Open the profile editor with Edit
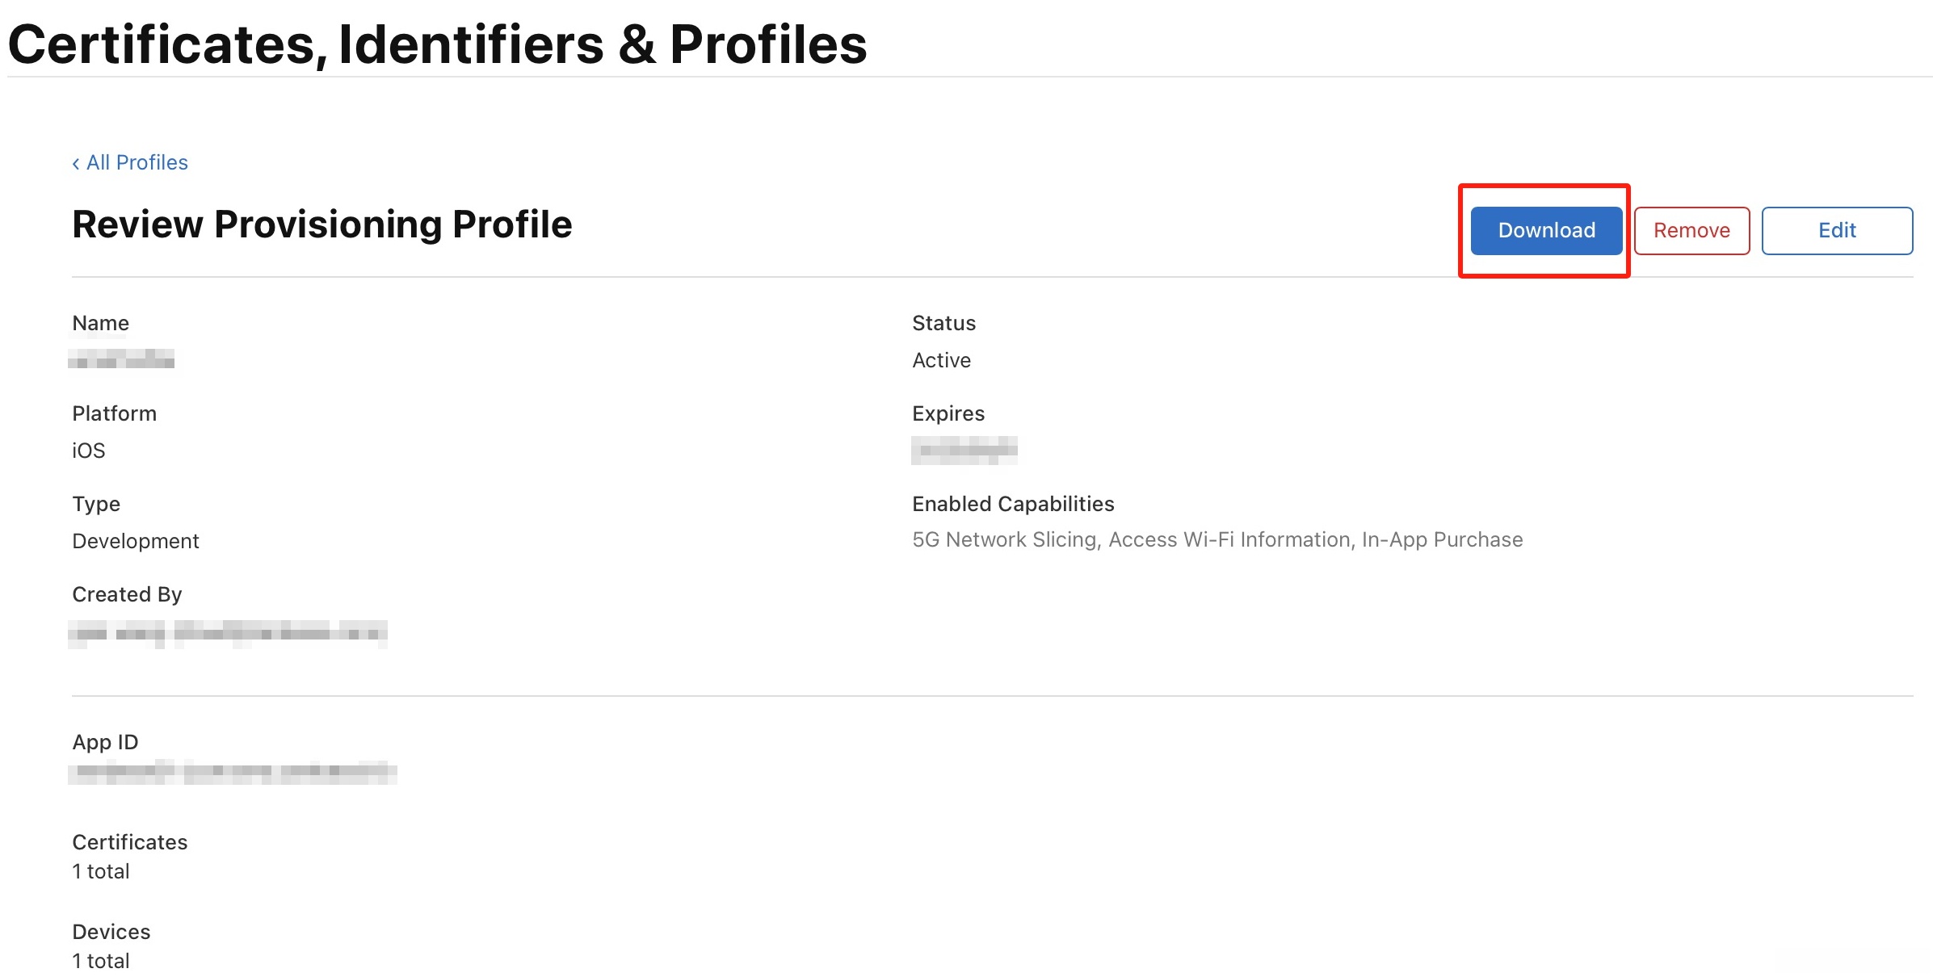The height and width of the screenshot is (977, 1933). click(x=1836, y=231)
